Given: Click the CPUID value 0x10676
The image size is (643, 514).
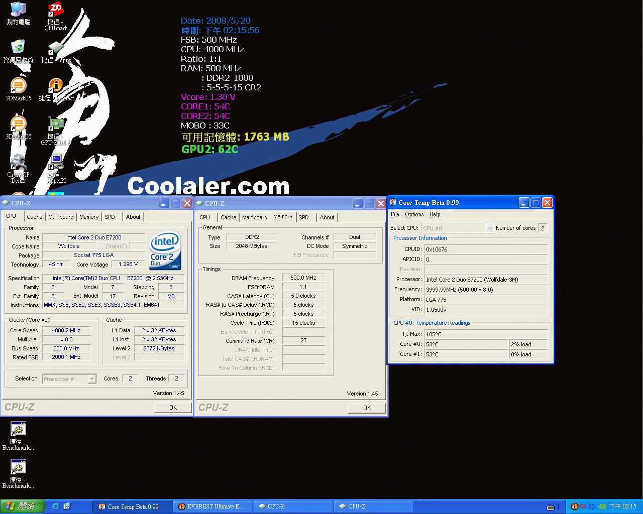Looking at the screenshot, I should (x=486, y=249).
